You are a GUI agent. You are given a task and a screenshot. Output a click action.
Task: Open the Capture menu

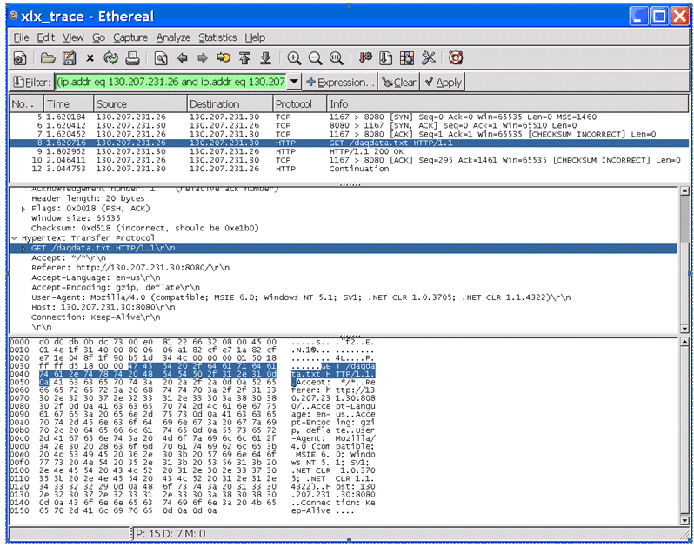(130, 37)
